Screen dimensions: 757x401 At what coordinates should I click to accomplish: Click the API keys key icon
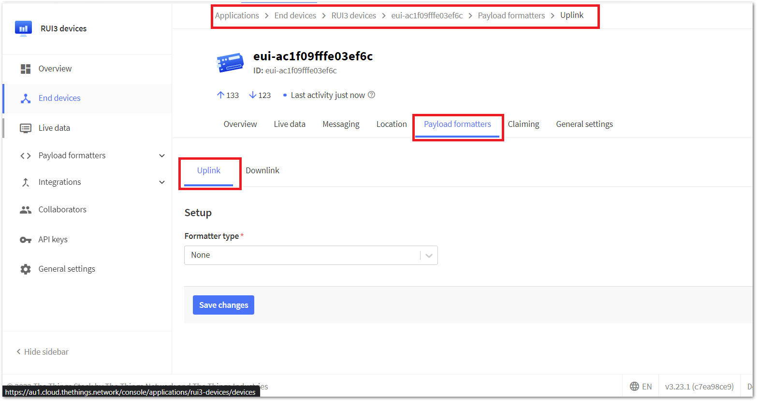[x=26, y=240]
